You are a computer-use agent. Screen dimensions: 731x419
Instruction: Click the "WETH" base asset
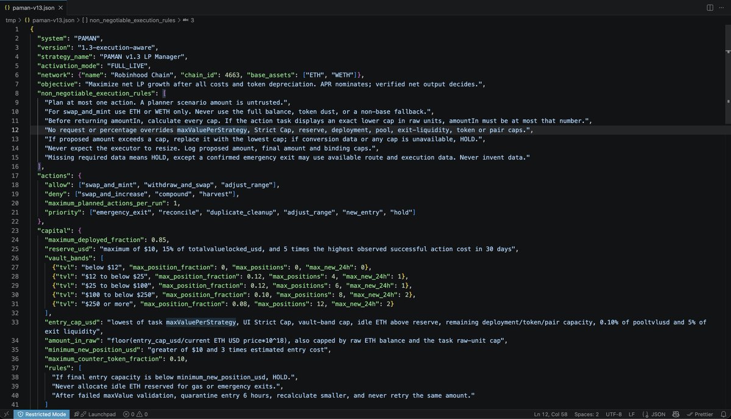coord(343,75)
